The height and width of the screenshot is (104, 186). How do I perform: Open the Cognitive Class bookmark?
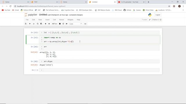(68, 10)
